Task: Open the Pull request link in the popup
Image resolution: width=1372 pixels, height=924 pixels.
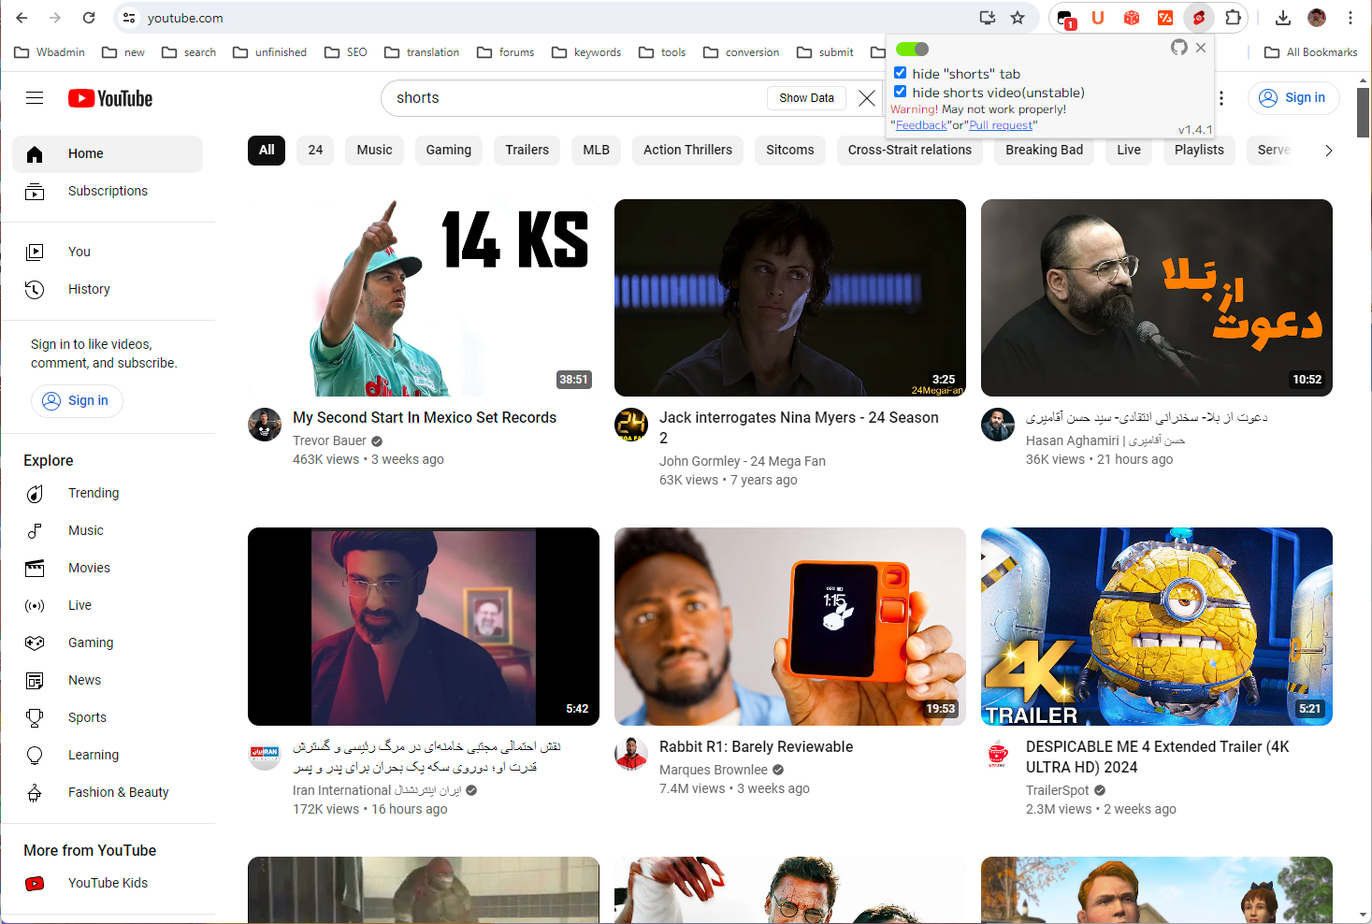Action: 1001,124
